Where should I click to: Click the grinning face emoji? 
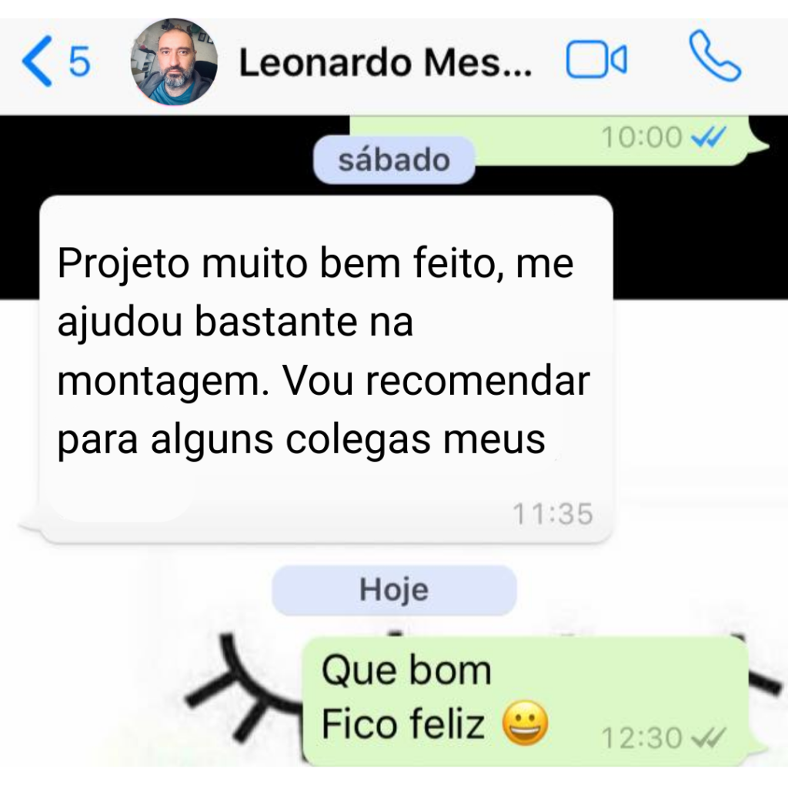click(525, 723)
